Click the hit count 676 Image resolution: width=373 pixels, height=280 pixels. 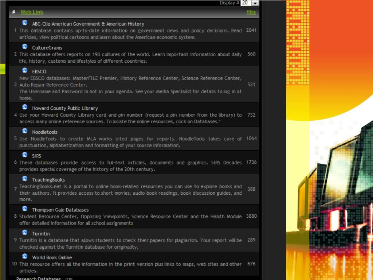pyautogui.click(x=251, y=264)
